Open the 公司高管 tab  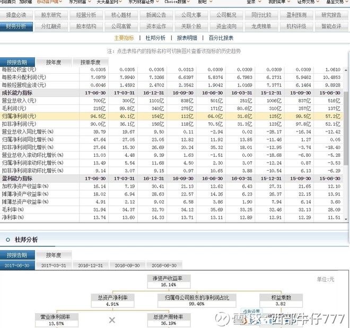(121, 26)
